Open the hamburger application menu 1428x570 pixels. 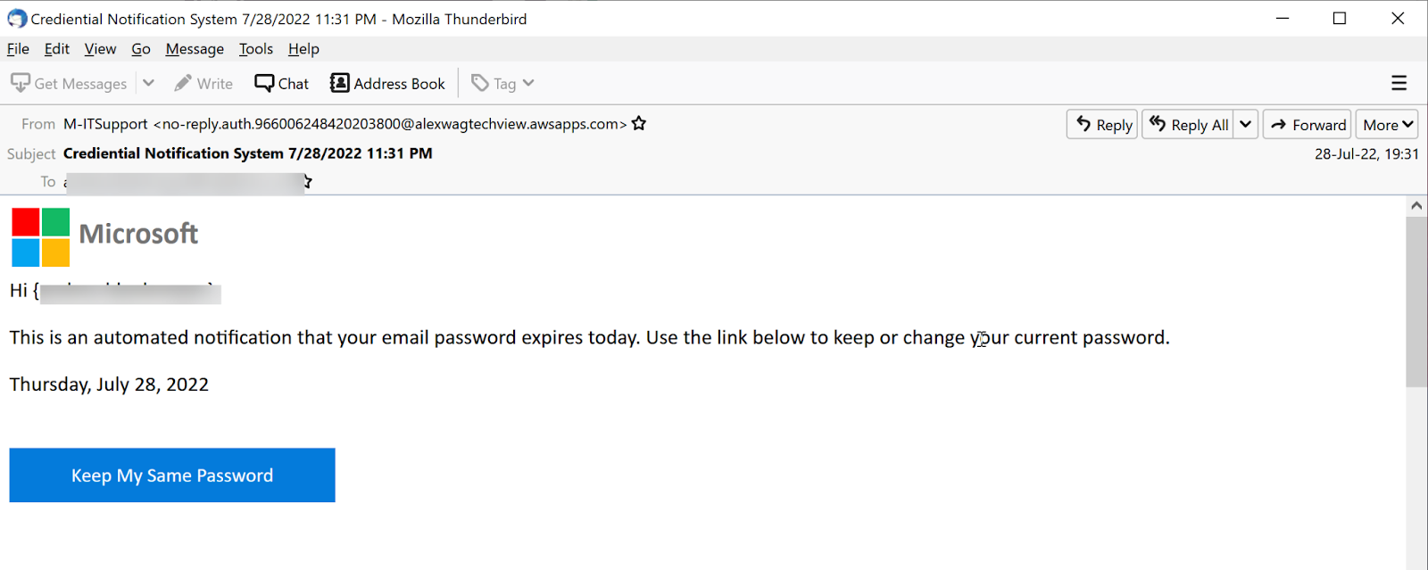pyautogui.click(x=1399, y=83)
